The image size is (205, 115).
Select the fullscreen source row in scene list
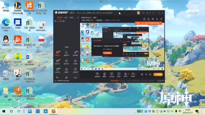67,21
